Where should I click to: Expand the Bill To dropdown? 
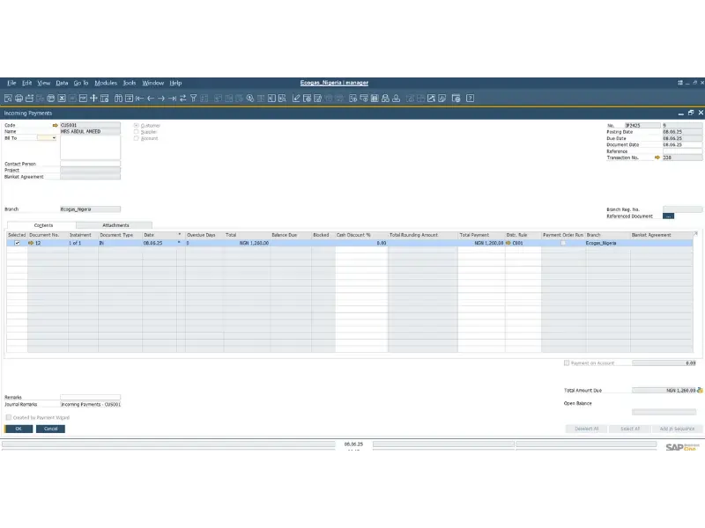pos(54,138)
